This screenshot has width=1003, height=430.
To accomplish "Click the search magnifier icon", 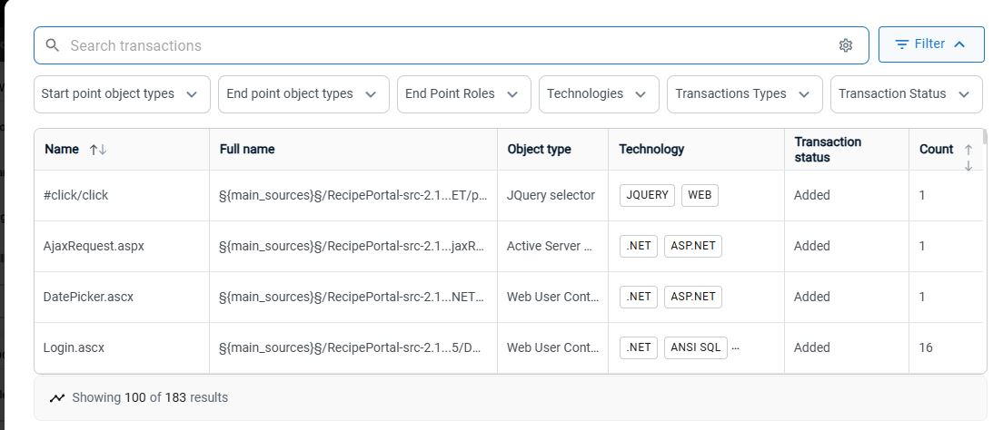I will click(53, 45).
